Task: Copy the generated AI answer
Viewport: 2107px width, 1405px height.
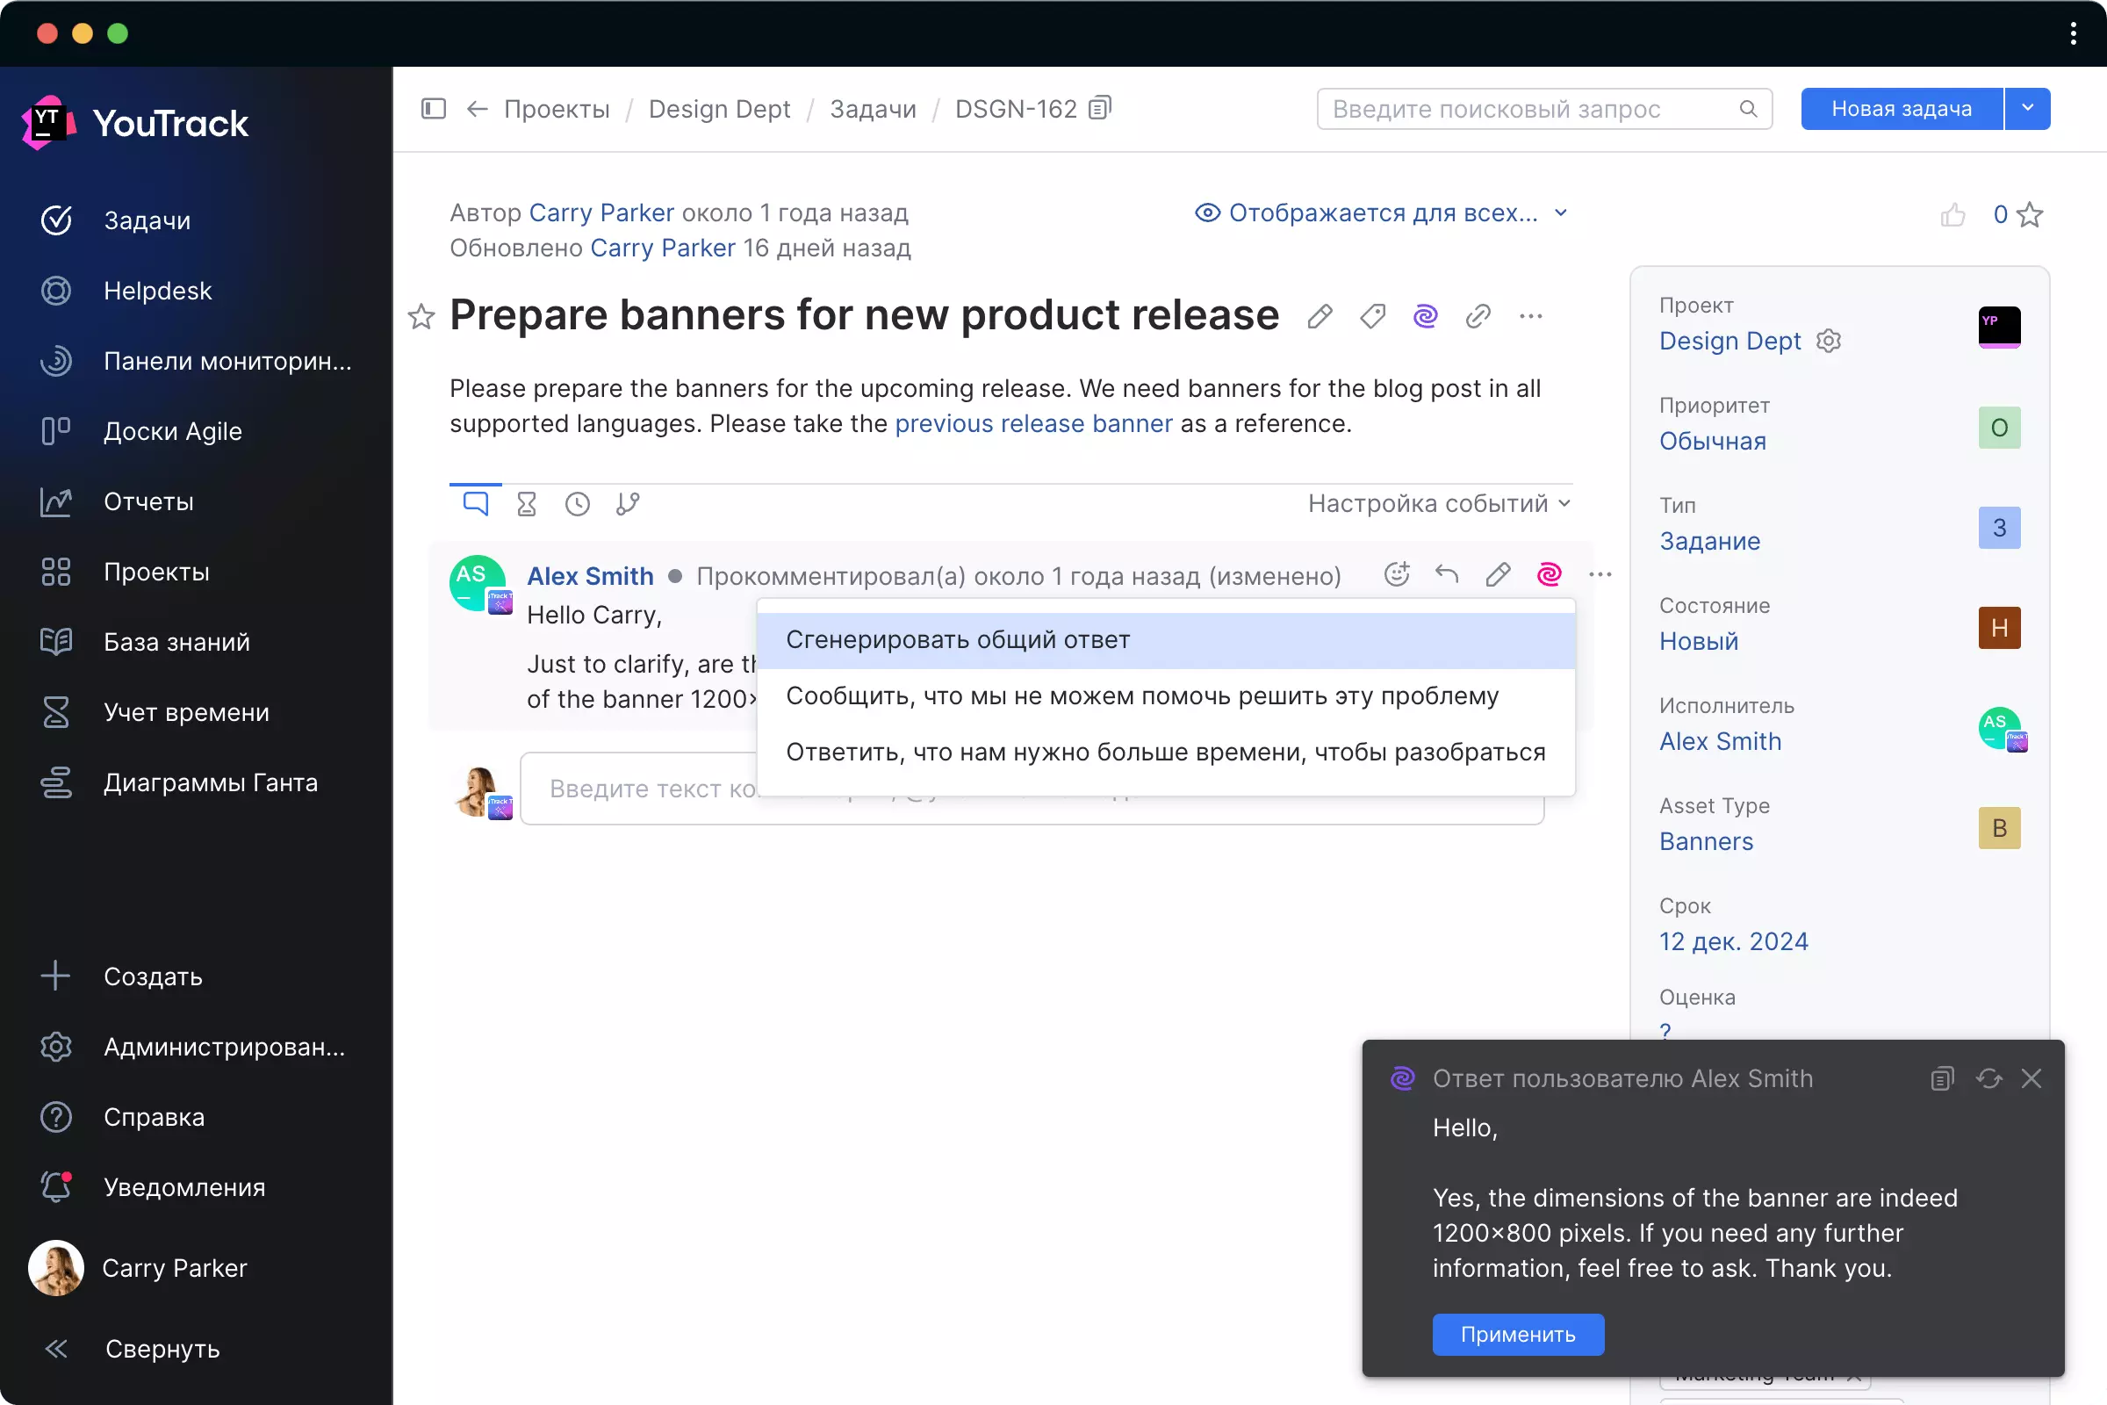Action: point(1941,1078)
